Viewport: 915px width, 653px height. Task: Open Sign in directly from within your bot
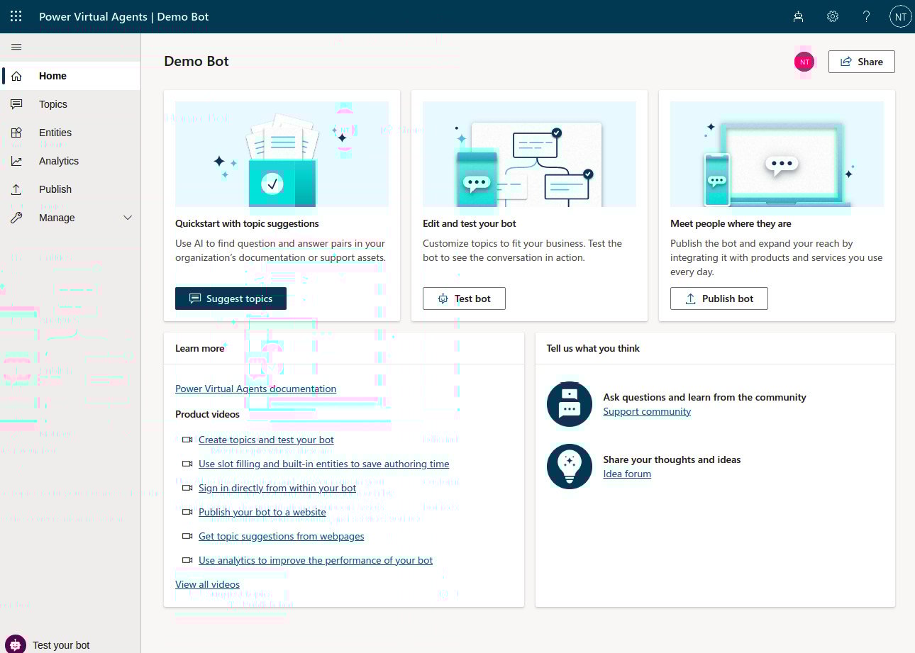(x=277, y=488)
